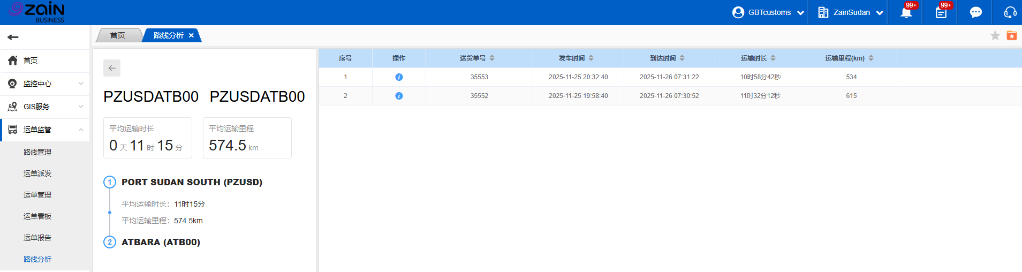Viewport: 1022px width, 272px height.
Task: Click the back arrow button above route name
Action: pos(112,68)
